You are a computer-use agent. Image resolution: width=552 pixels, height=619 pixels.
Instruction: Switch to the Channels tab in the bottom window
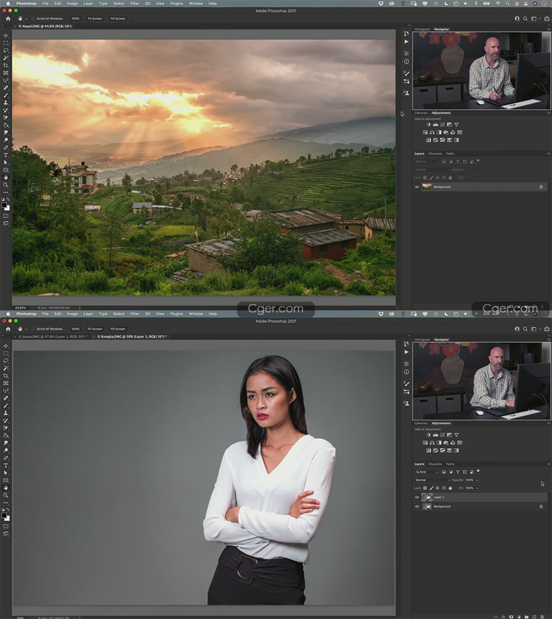pyautogui.click(x=435, y=464)
